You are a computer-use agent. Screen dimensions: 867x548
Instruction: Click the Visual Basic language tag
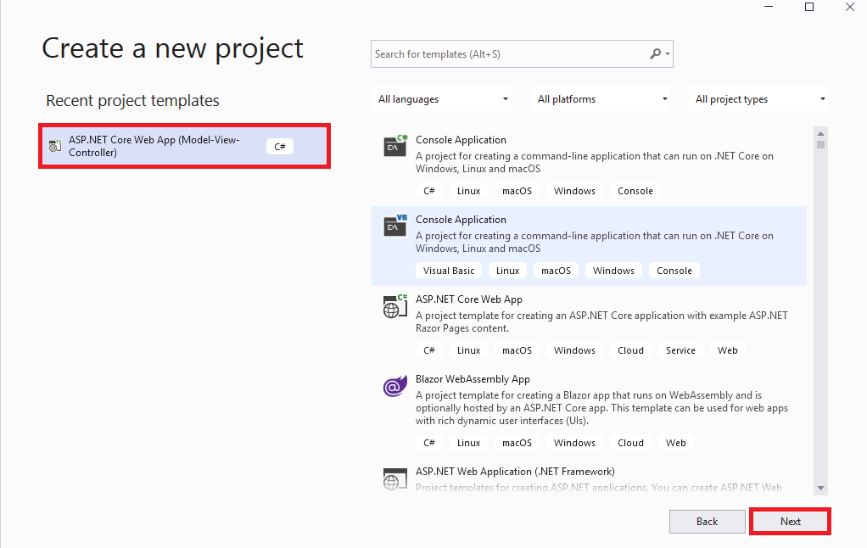449,270
